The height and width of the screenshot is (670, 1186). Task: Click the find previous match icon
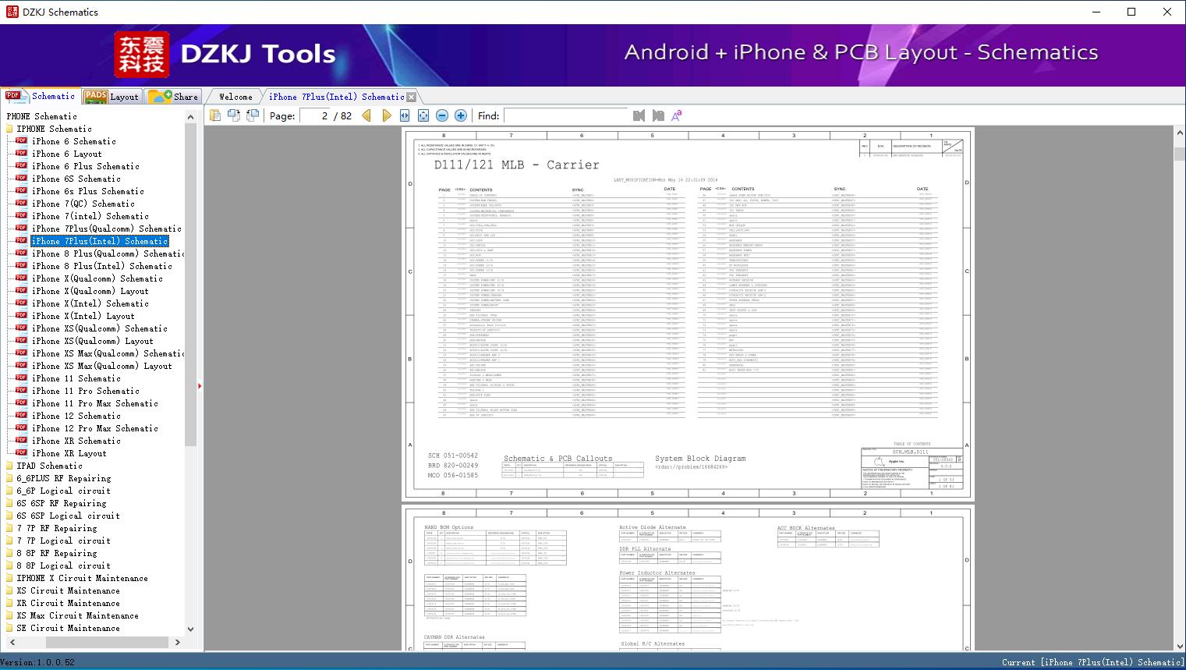[639, 115]
